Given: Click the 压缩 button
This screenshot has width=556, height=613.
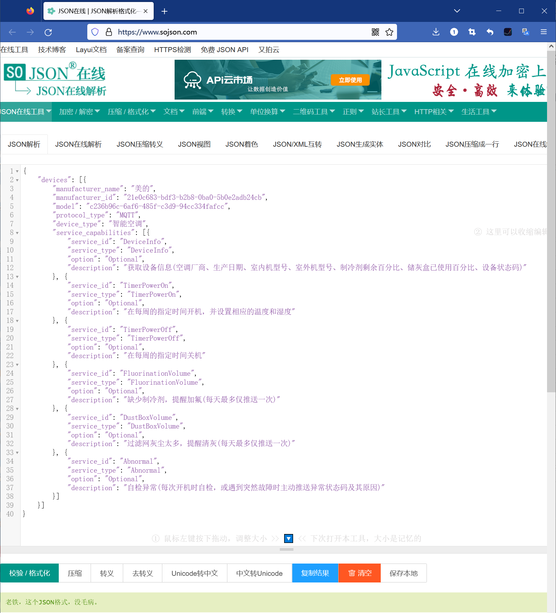Looking at the screenshot, I should point(75,573).
